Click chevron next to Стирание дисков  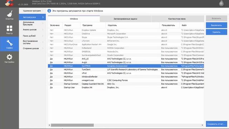click(43, 48)
